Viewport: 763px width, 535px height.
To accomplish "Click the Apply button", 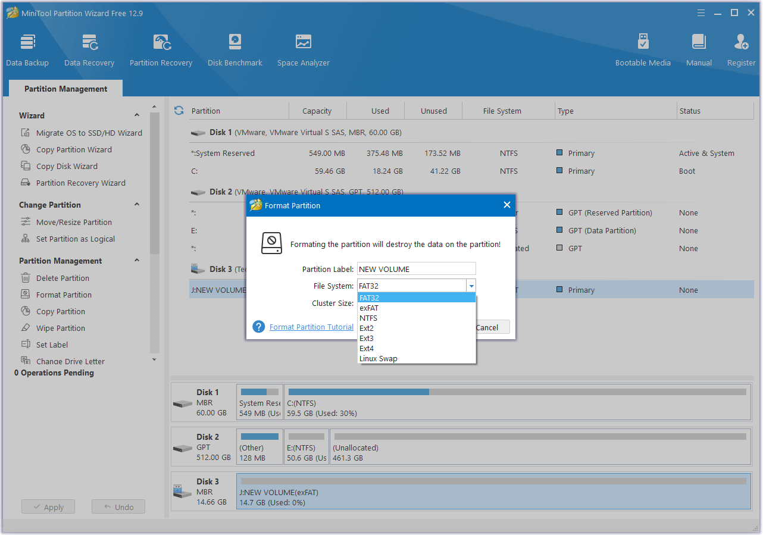I will coord(48,507).
